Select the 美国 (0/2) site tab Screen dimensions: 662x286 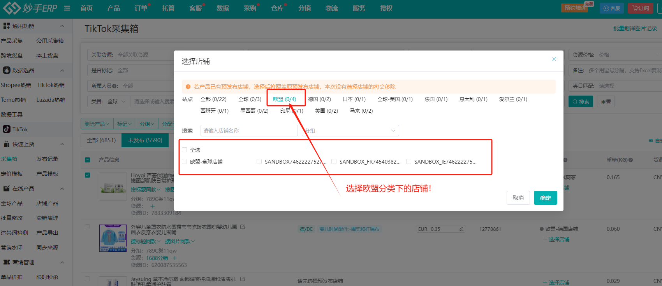[x=326, y=111]
